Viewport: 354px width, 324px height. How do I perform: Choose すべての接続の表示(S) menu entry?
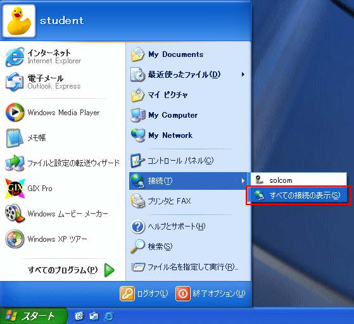click(x=298, y=195)
